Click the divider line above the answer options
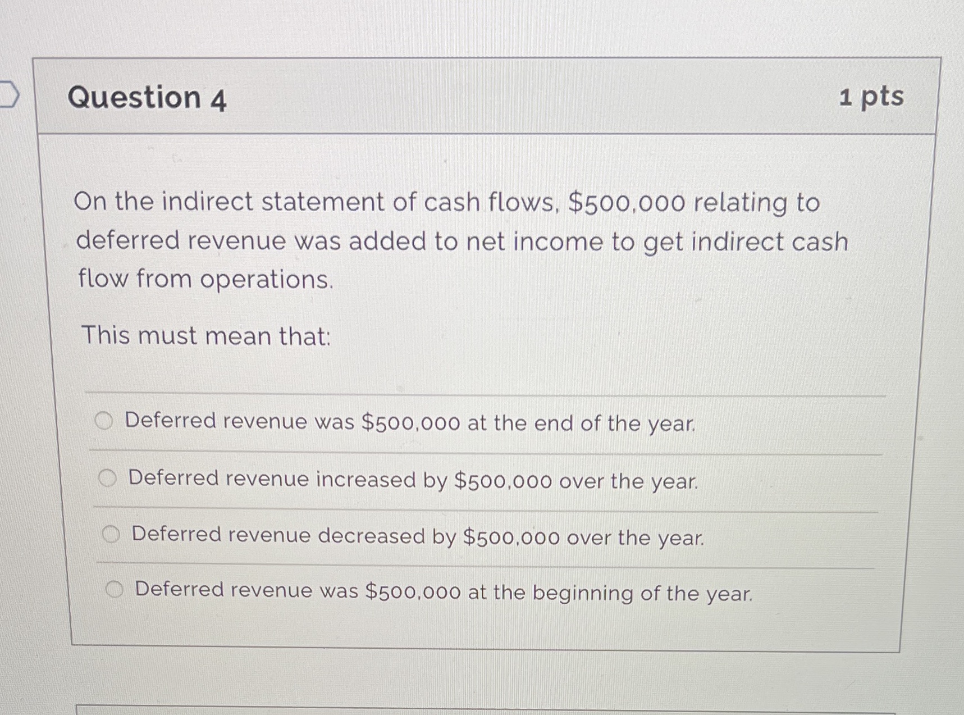The image size is (964, 715). tap(483, 393)
